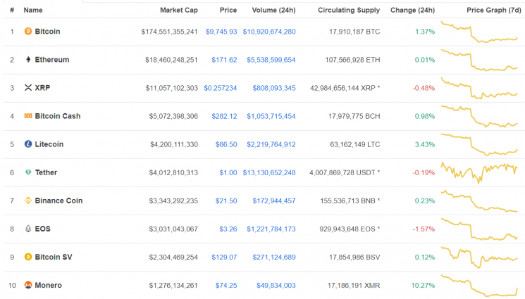Click the Litecoin logo icon
This screenshot has height=299, width=525.
click(28, 144)
